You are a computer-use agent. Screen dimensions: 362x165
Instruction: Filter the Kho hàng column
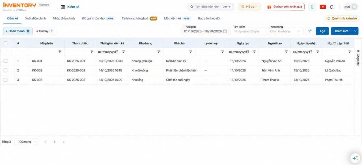coord(159,52)
